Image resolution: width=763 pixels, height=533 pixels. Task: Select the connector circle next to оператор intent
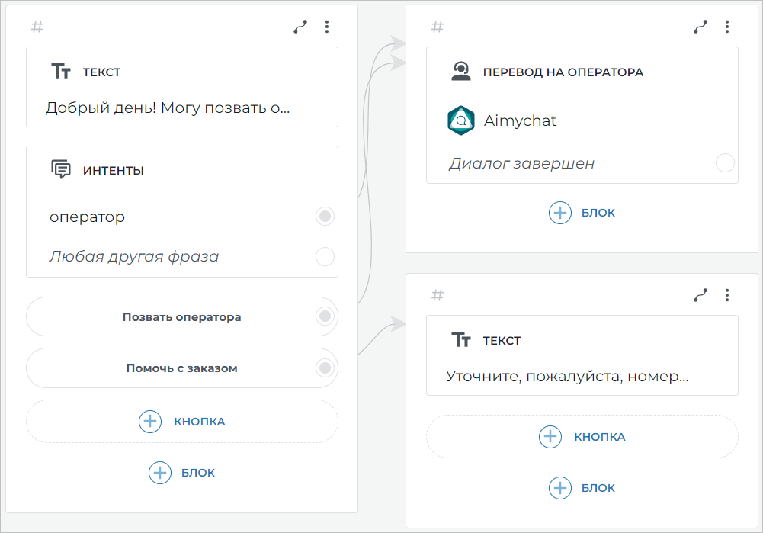click(x=325, y=216)
